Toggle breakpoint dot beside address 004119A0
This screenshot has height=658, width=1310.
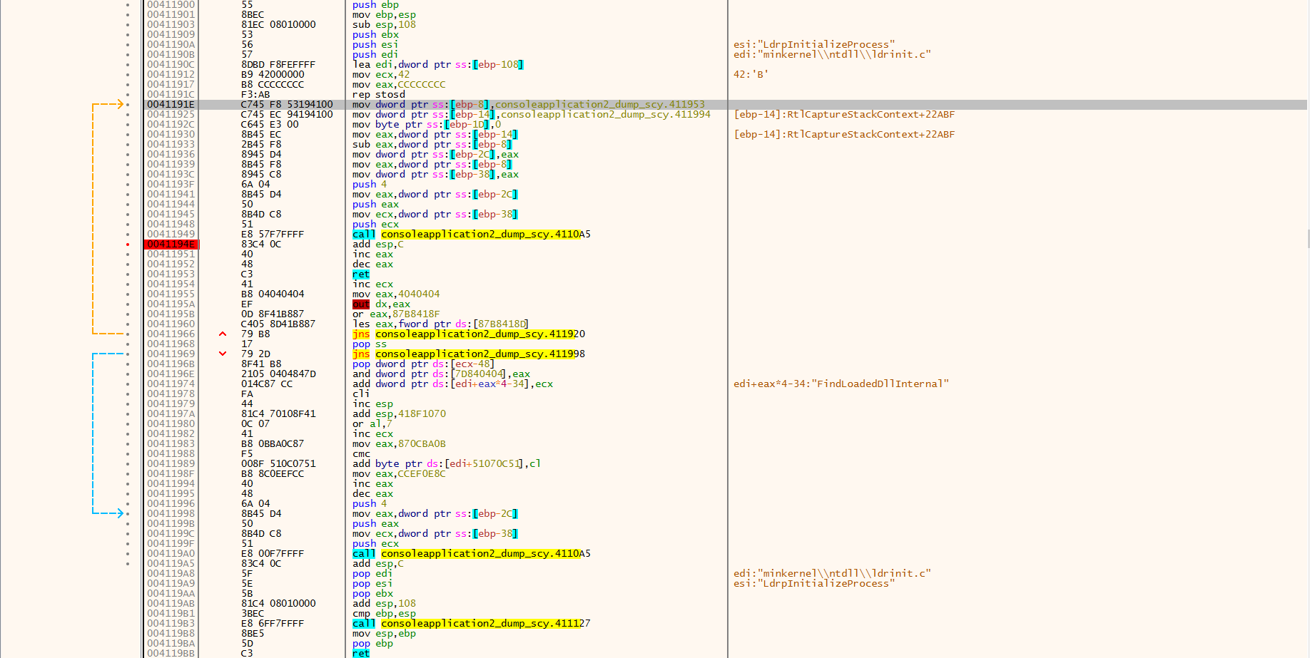pos(128,554)
